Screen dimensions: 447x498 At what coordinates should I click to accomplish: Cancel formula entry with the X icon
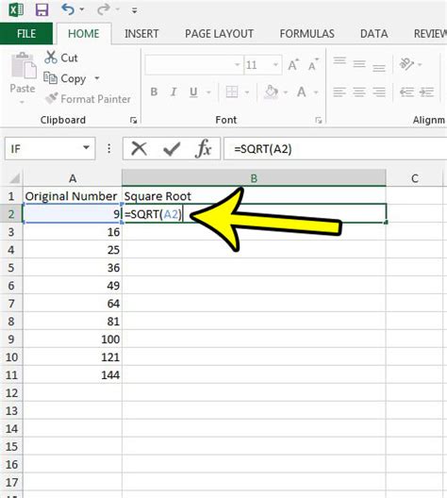coord(139,148)
